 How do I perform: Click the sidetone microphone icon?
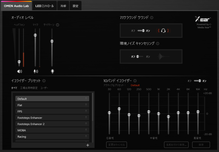point(52,71)
